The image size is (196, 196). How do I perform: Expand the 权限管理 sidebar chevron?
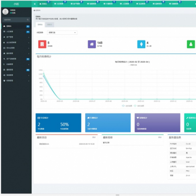[29, 81]
